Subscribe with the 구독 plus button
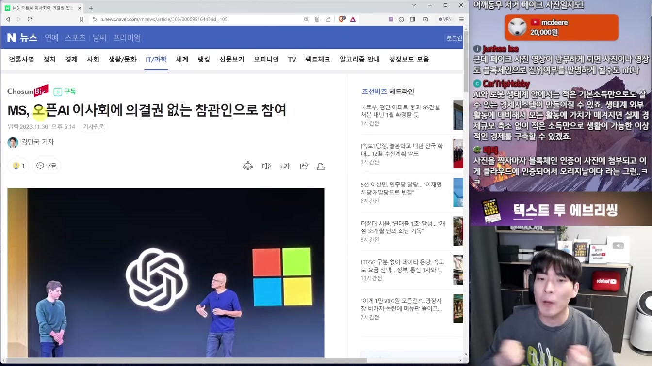The height and width of the screenshot is (366, 652). pyautogui.click(x=65, y=91)
